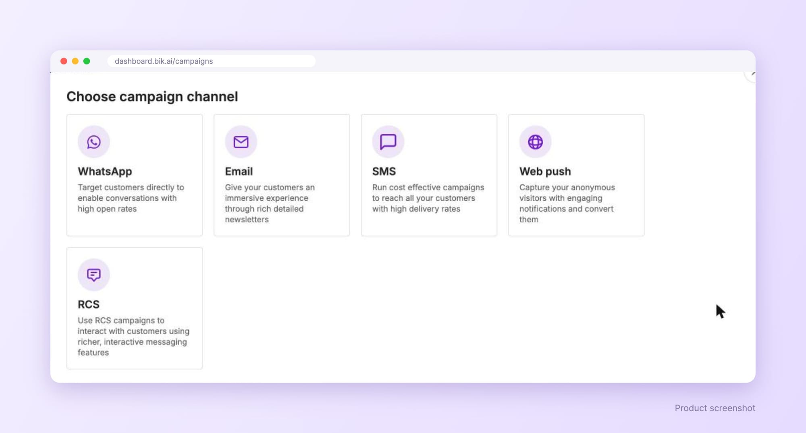Screen dimensions: 806x433
Task: Click the green maximize window dot
Action: pyautogui.click(x=87, y=61)
